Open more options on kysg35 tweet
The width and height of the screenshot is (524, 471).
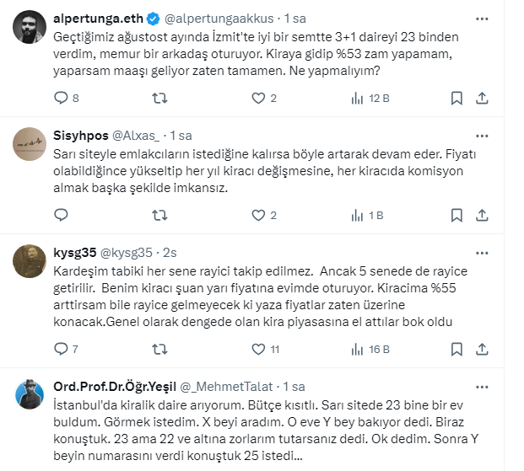click(480, 251)
